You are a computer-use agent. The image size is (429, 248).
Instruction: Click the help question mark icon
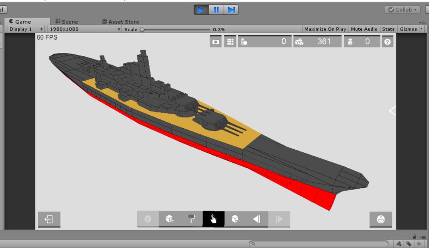pos(387,42)
